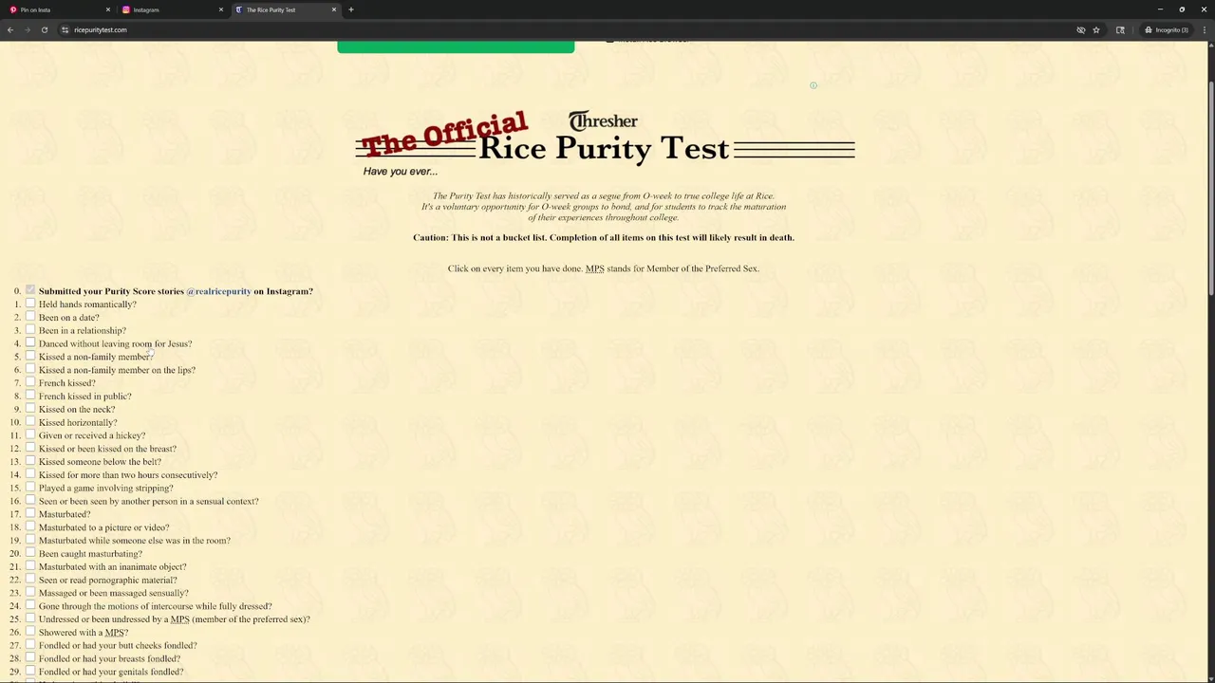Screen dimensions: 1215x683
Task: Open a new browser tab
Action: [351, 9]
